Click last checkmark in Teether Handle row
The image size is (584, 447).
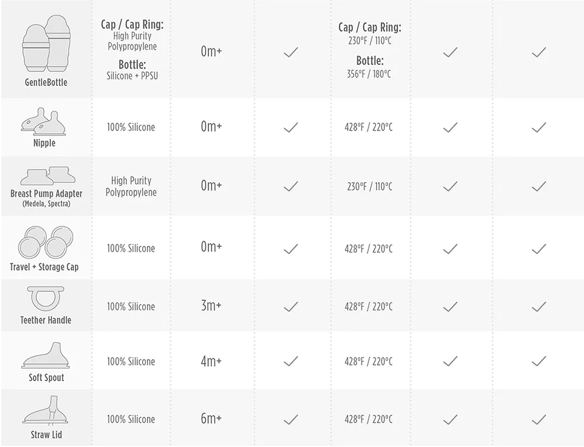[539, 307]
